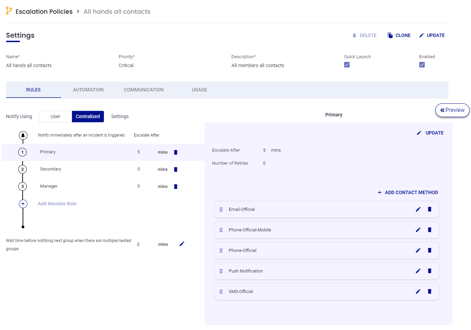Edit the Email-Official contact method
The width and height of the screenshot is (471, 330).
point(418,209)
